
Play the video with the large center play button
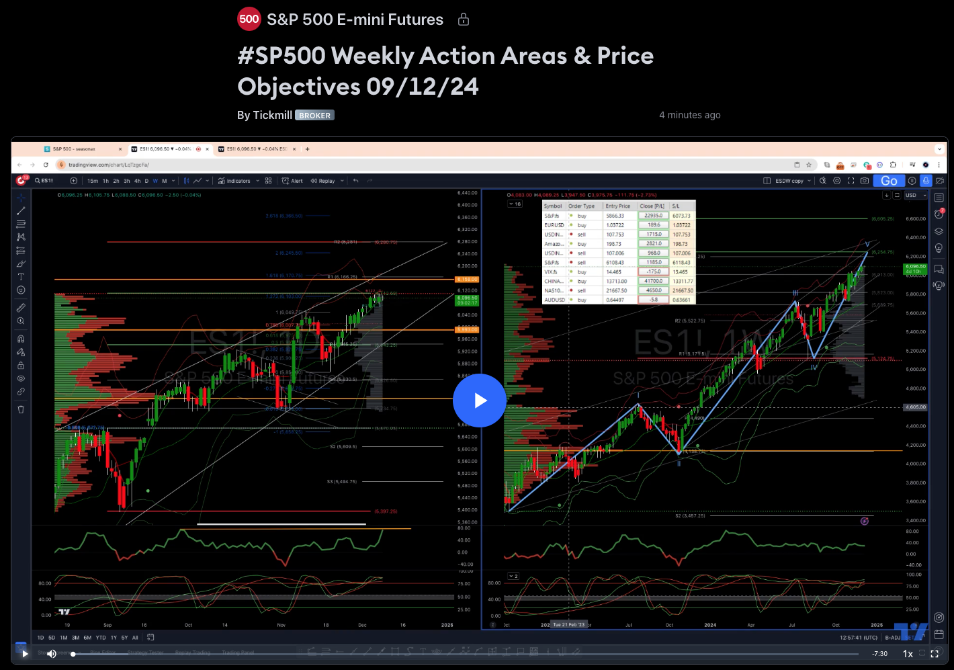[479, 401]
